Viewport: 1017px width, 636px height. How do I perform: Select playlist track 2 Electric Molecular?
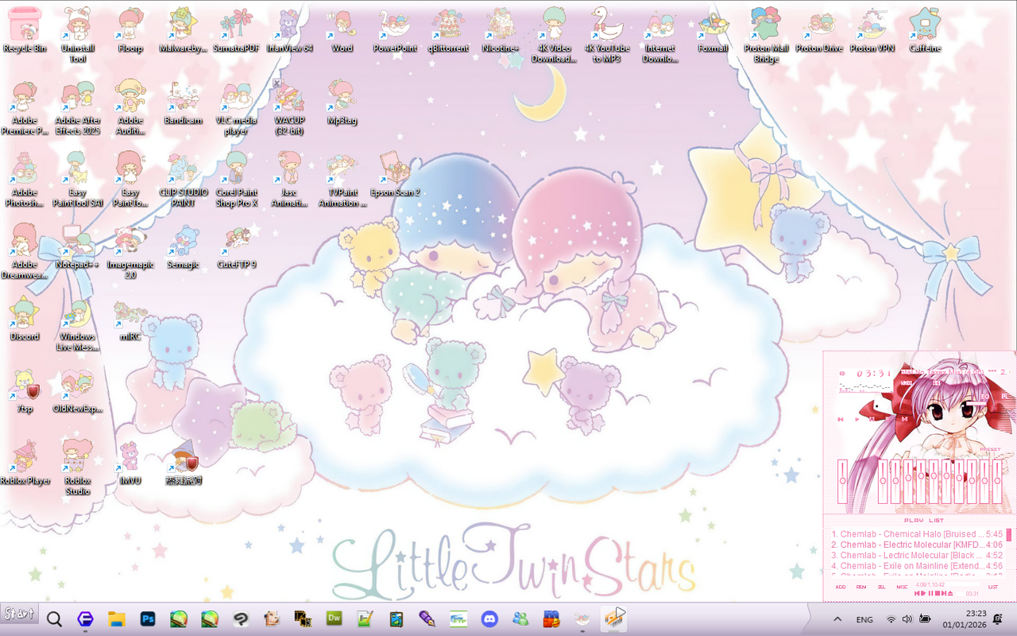[917, 545]
